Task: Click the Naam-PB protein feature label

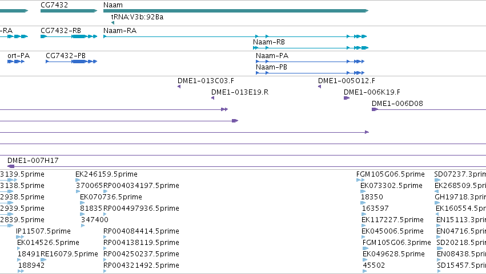Action: (x=271, y=67)
